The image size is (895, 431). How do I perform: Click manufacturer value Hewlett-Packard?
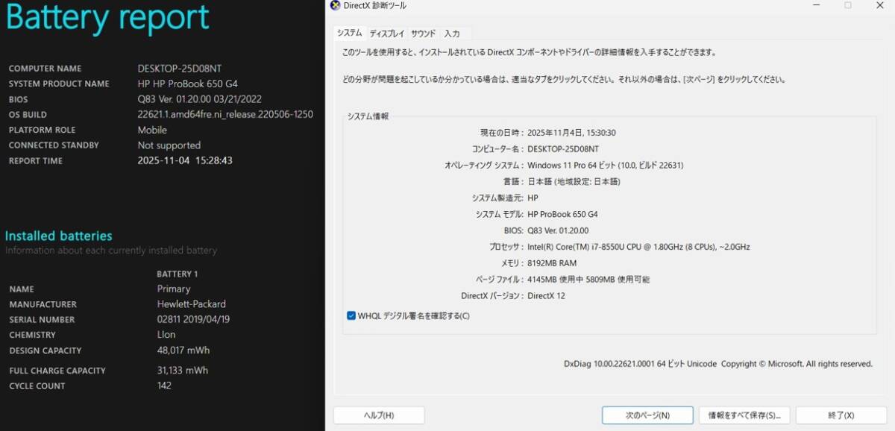coord(192,304)
